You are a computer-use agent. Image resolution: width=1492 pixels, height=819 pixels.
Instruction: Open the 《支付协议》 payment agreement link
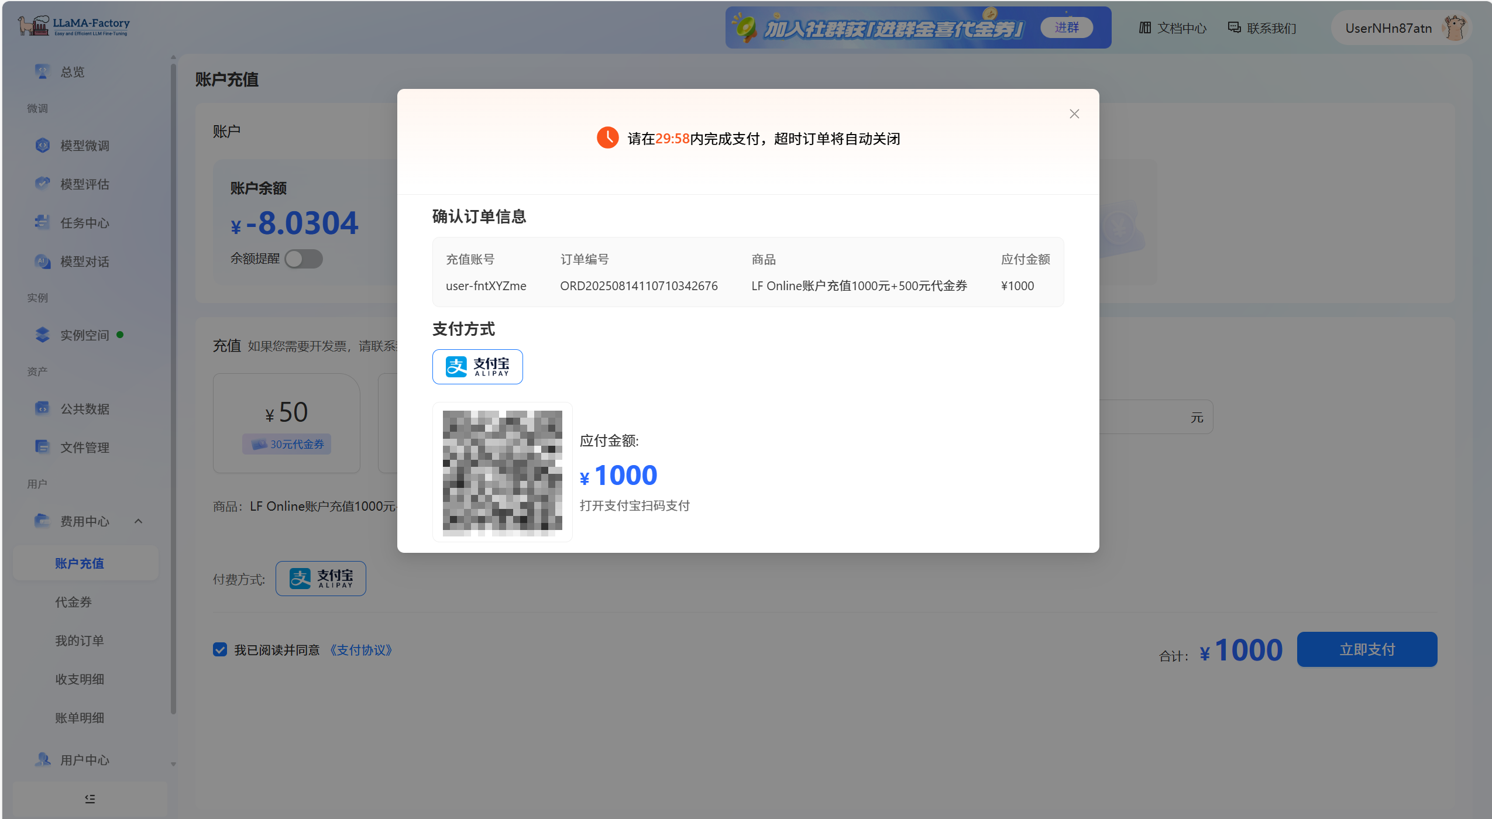360,650
